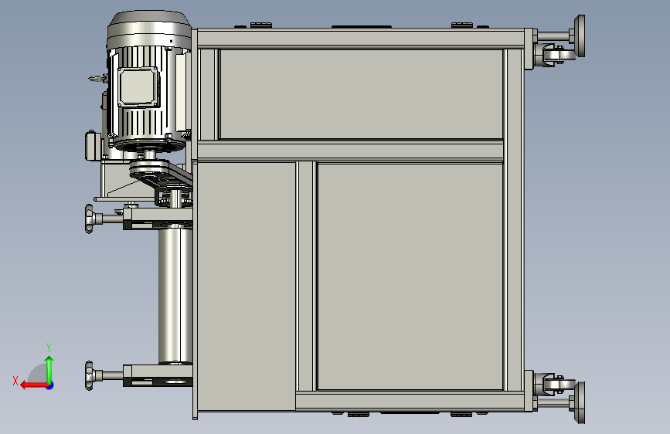670x434 pixels.
Task: Select the wide upper cabinet panel
Action: pos(362,94)
